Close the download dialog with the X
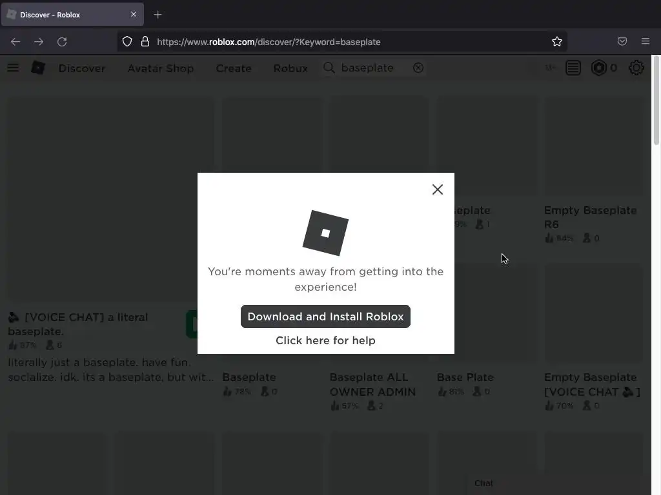This screenshot has width=661, height=495. tap(438, 189)
